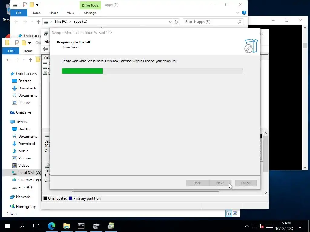310x232 pixels.
Task: Click the Back button in setup
Action: tap(197, 183)
